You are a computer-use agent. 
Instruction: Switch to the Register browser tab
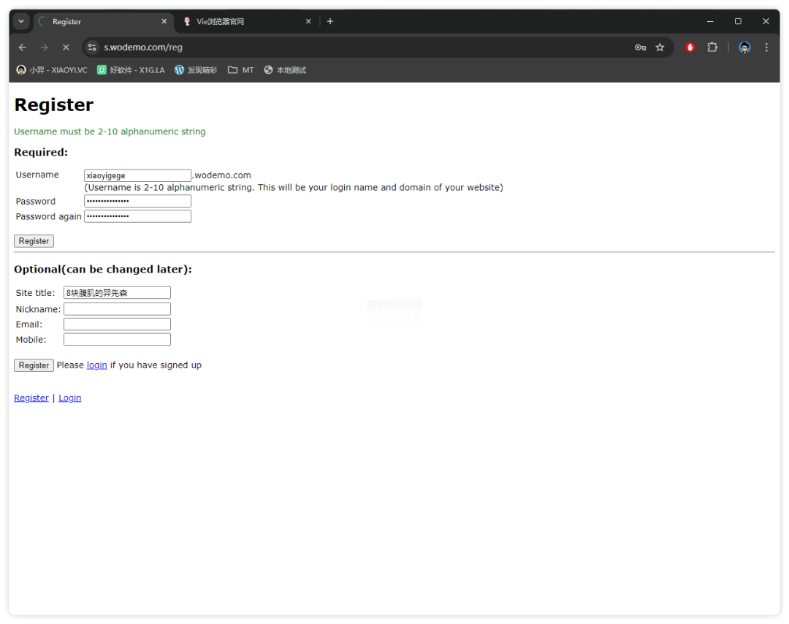tap(103, 22)
